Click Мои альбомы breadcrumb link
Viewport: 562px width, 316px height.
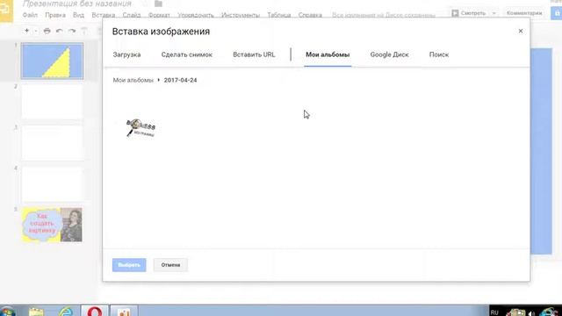click(133, 80)
